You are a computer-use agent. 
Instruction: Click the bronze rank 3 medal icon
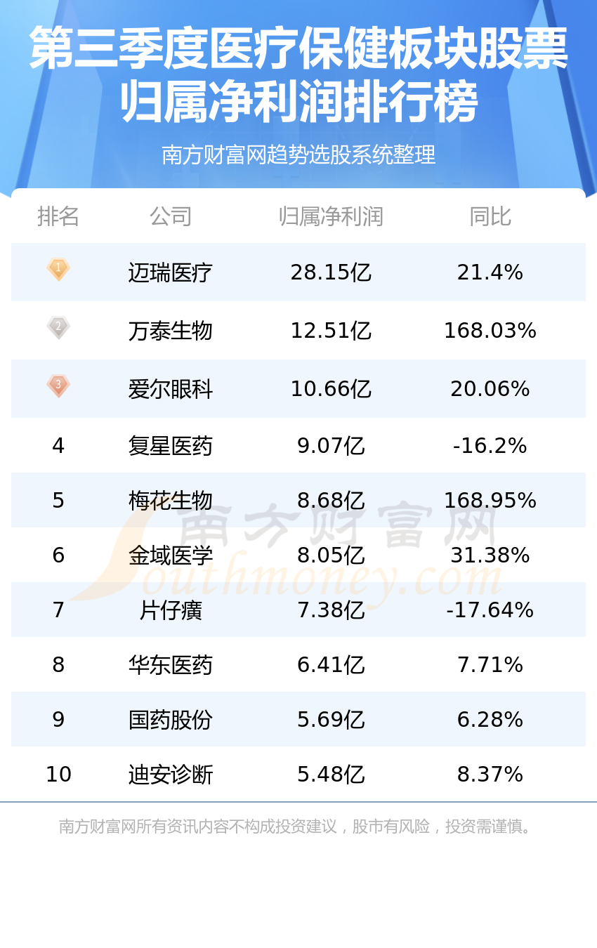58,386
